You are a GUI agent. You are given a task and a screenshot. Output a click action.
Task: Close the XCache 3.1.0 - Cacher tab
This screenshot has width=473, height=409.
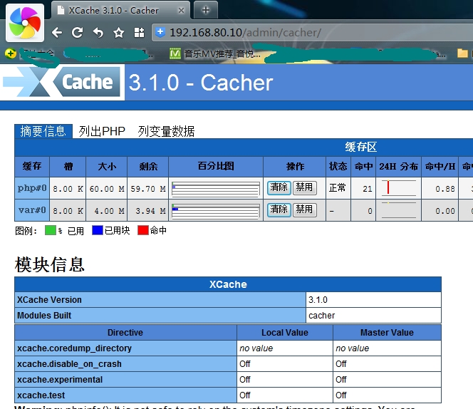(181, 10)
